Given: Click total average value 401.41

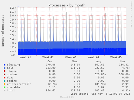Looking at the screenshot, I should point(99,91).
